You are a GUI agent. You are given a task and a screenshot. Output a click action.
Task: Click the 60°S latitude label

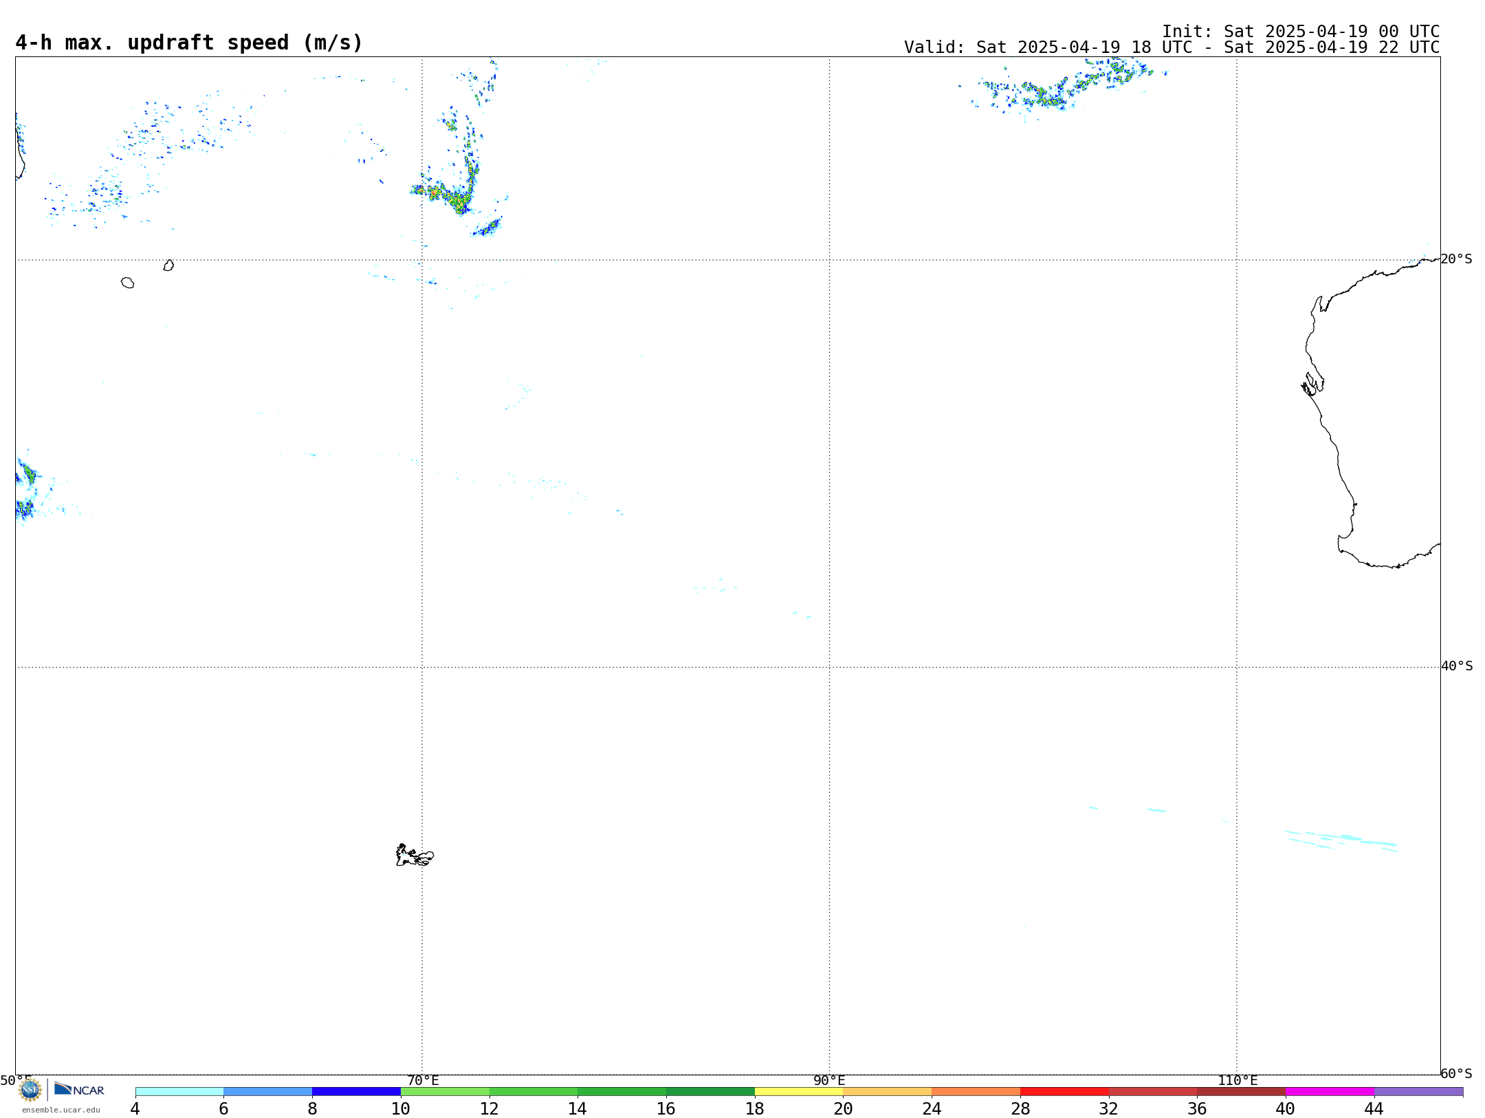tap(1457, 1073)
